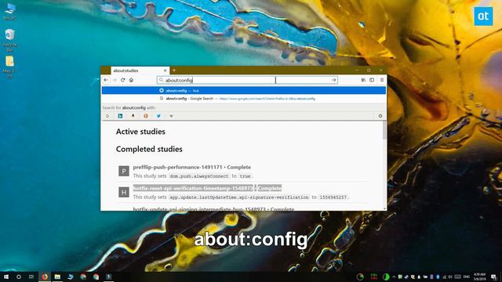Open the Firefox hamburger menu
Viewport: 502px width, 282px height.
pos(382,80)
